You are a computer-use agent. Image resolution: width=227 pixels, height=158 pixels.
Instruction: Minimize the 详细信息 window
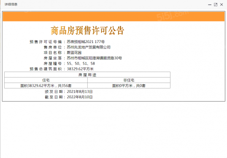[210, 5]
